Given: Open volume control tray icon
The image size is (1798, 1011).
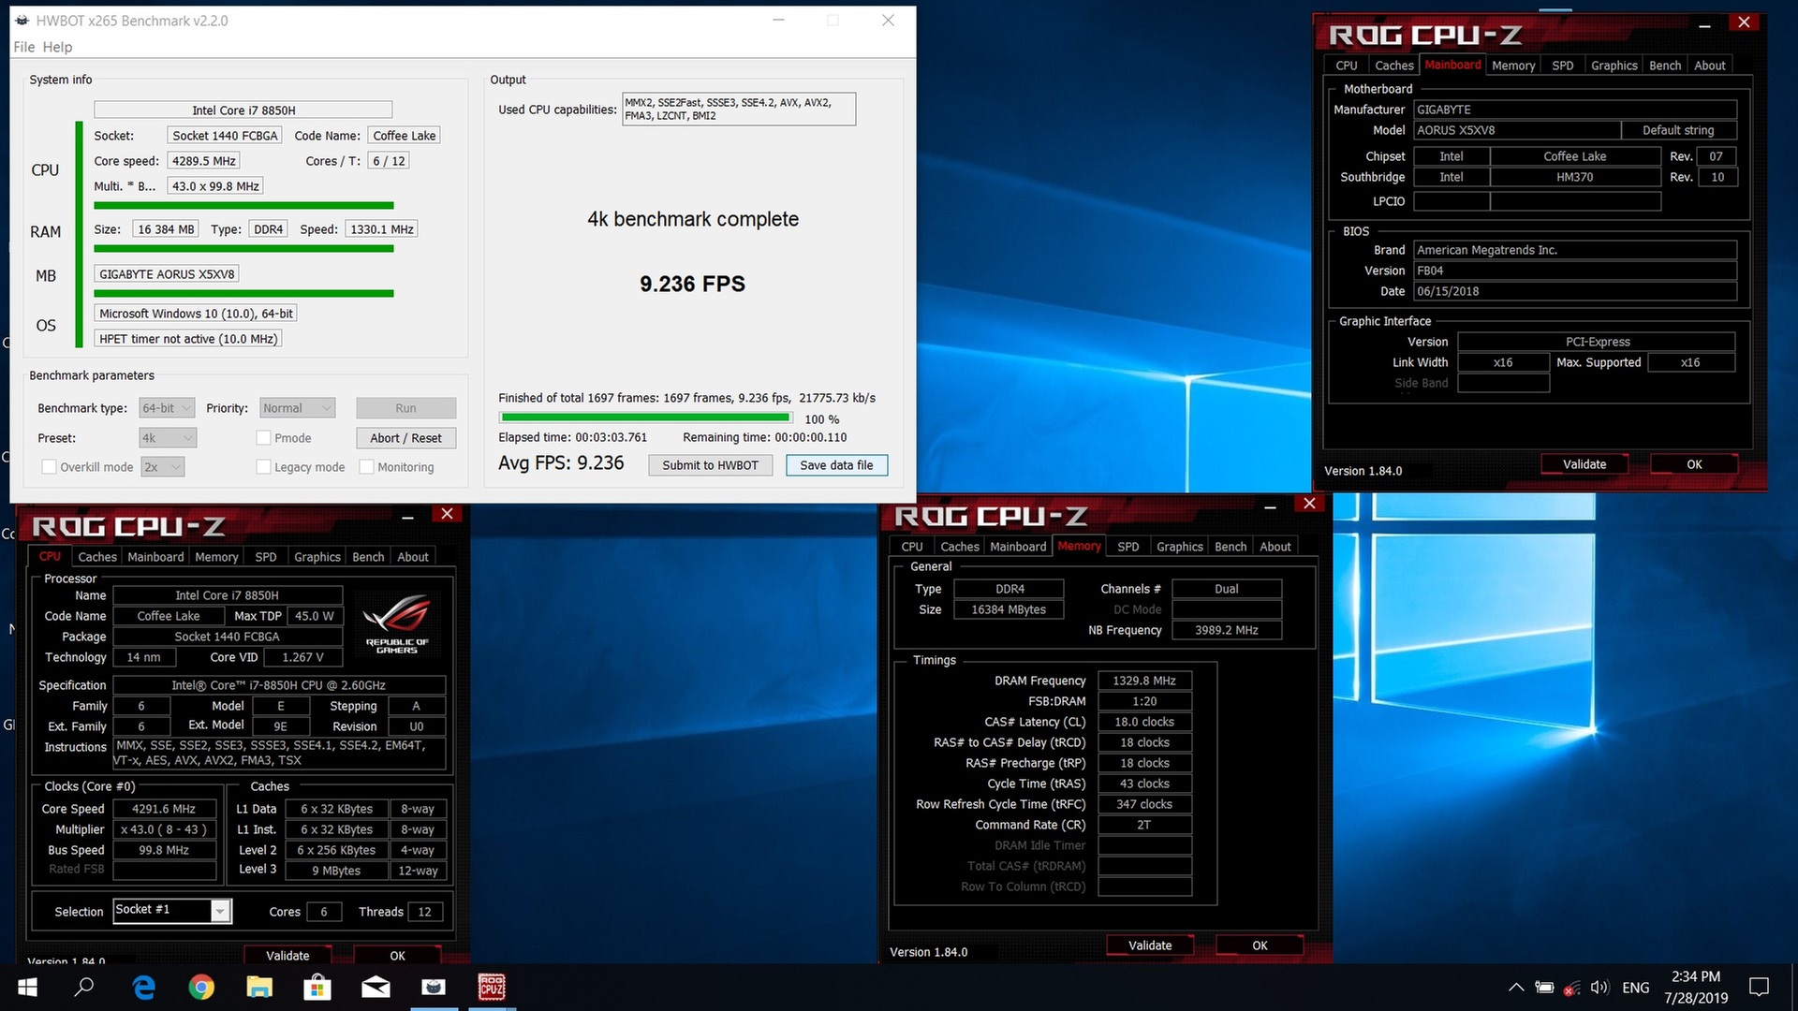Looking at the screenshot, I should coord(1599,988).
